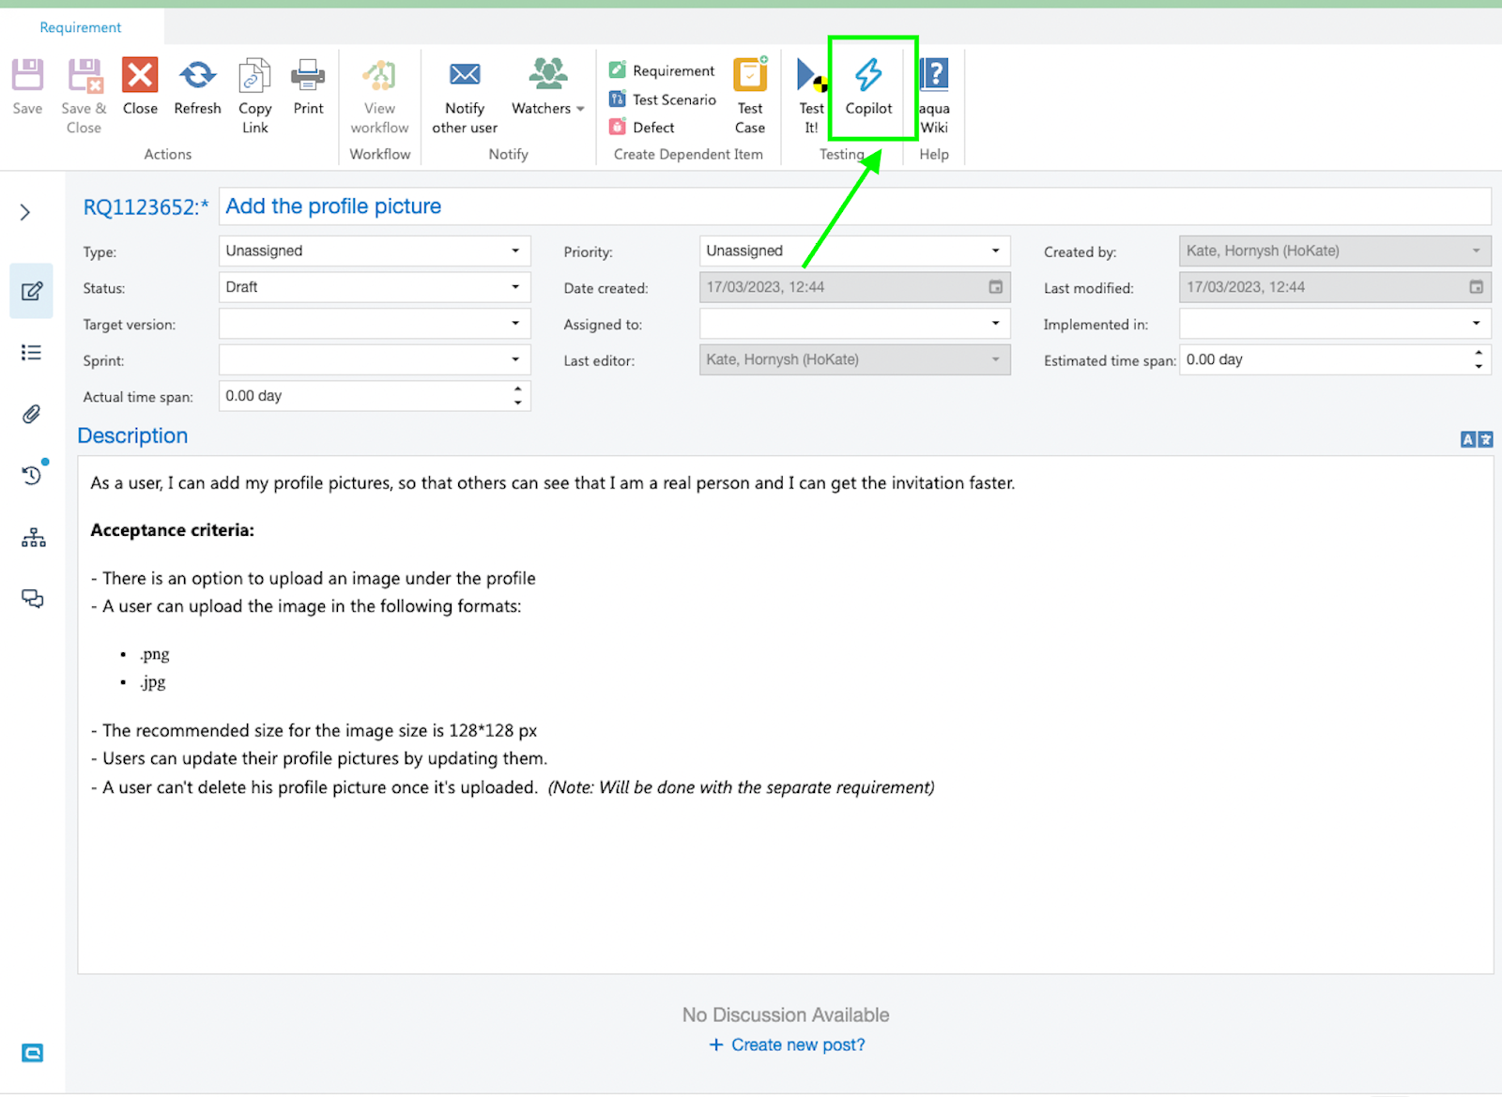Open the attachments paperclip sidebar icon
Screen dimensions: 1502x1097
tap(32, 414)
